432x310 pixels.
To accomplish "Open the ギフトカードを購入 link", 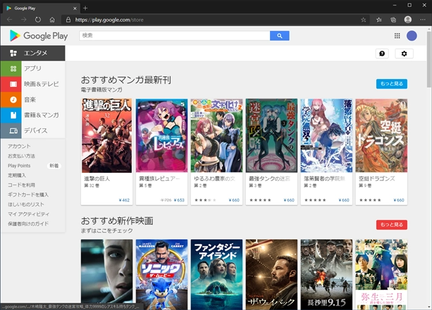I will [28, 195].
